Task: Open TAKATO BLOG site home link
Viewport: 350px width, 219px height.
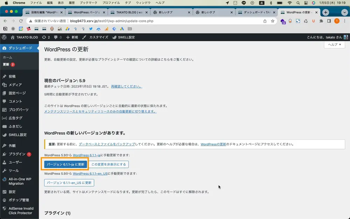Action: click(24, 37)
